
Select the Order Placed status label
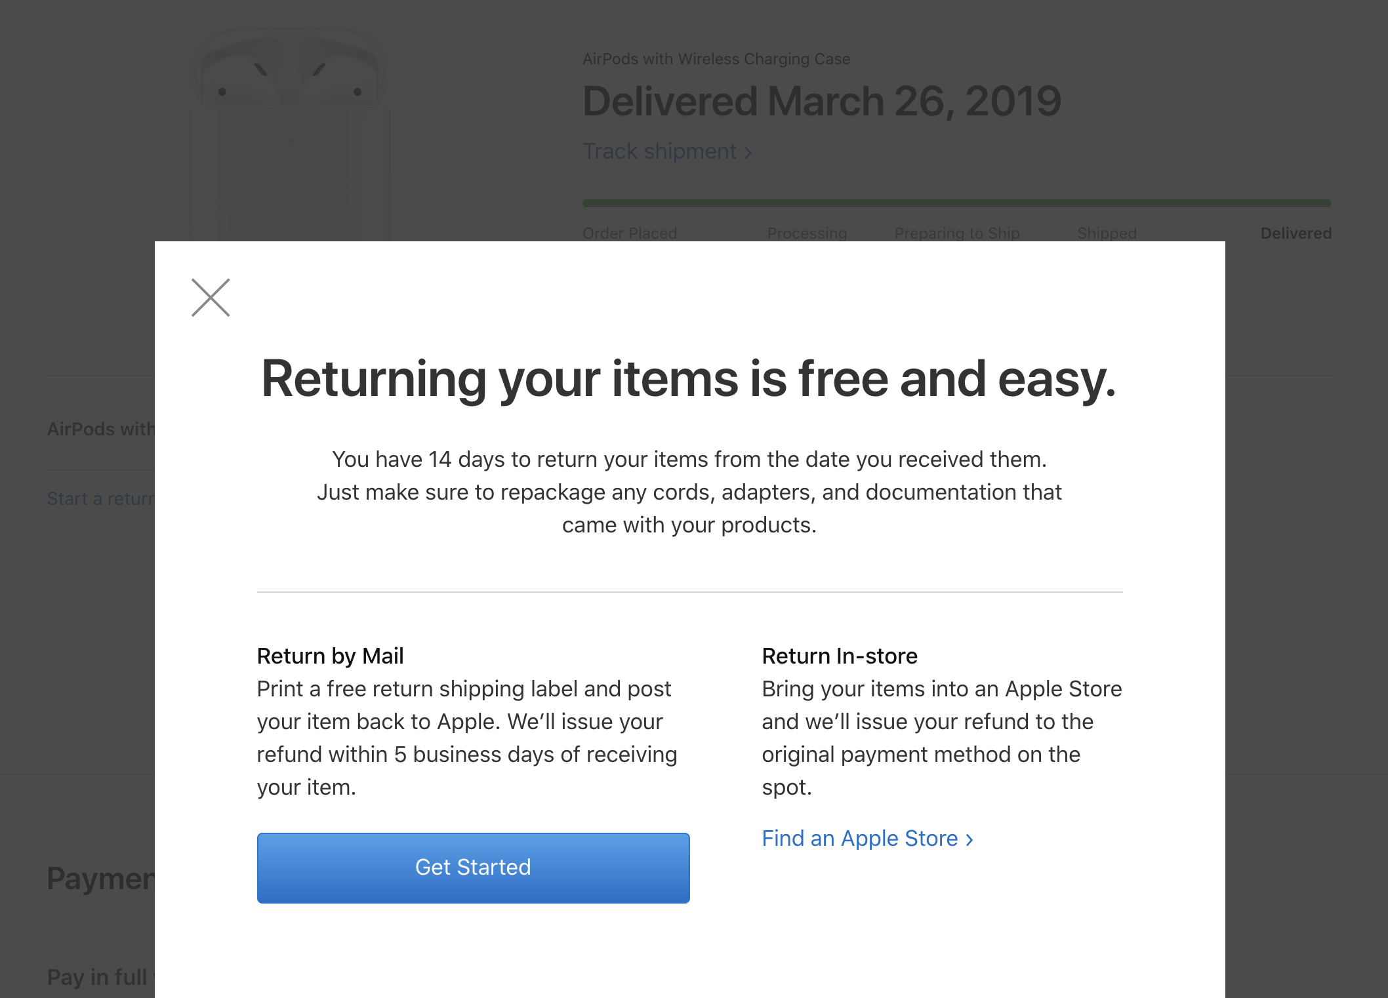pyautogui.click(x=630, y=233)
